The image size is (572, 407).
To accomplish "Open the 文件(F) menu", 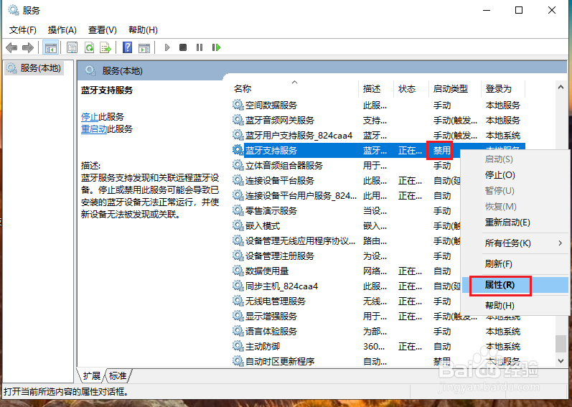I will (23, 30).
